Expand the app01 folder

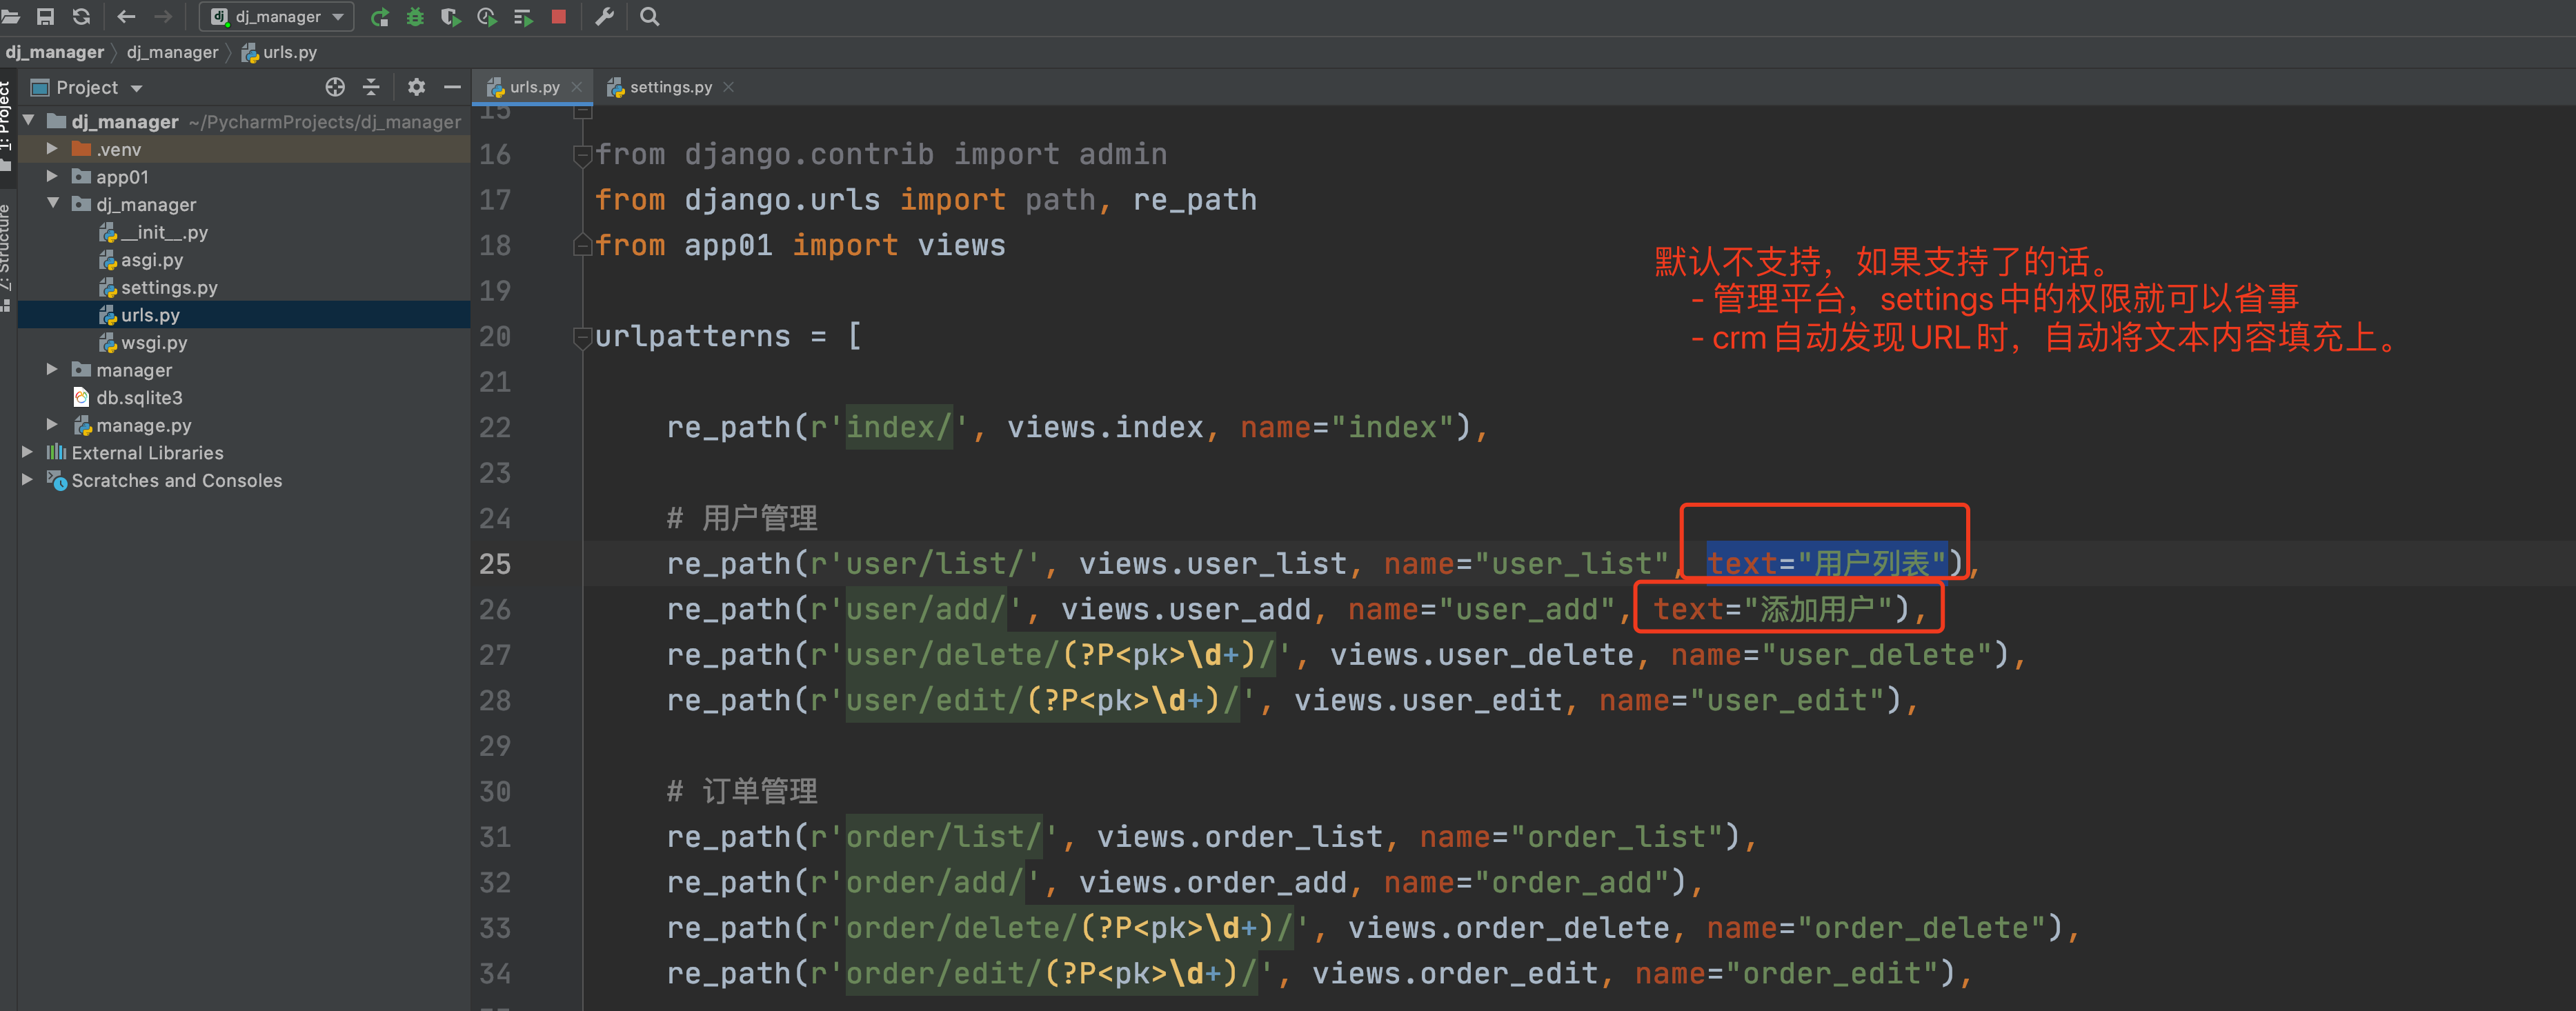pos(52,176)
